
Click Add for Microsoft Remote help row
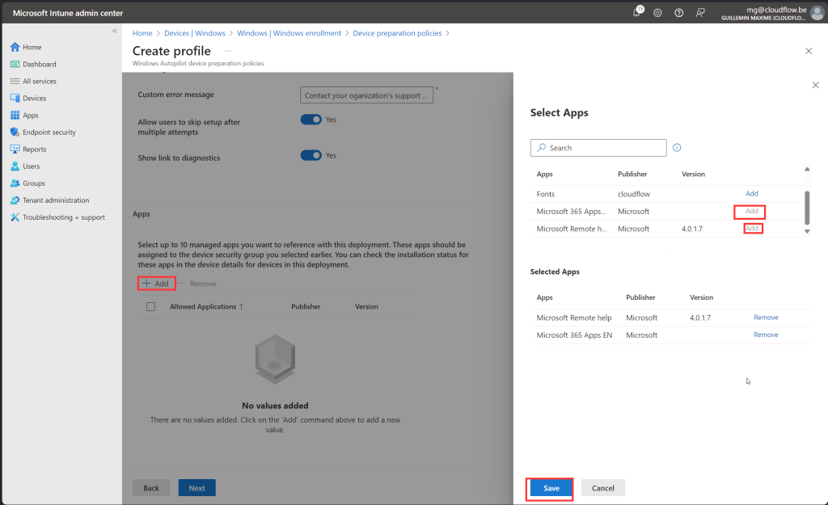pyautogui.click(x=751, y=229)
